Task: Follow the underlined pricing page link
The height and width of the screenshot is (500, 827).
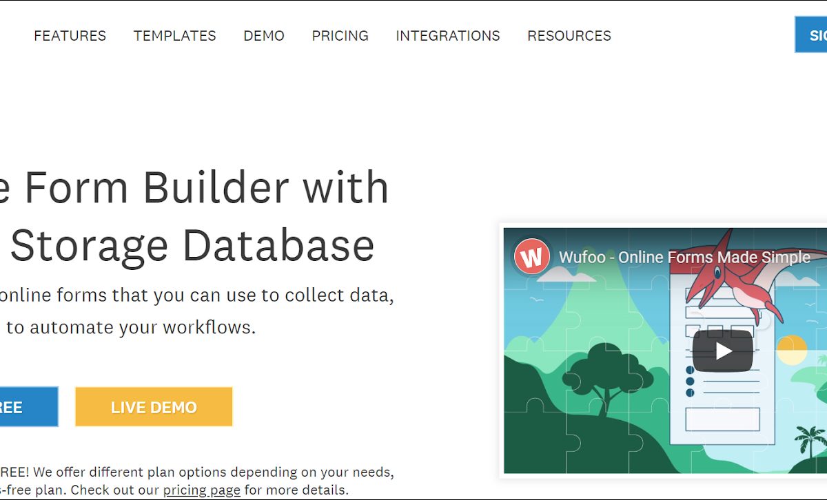Action: (x=201, y=490)
